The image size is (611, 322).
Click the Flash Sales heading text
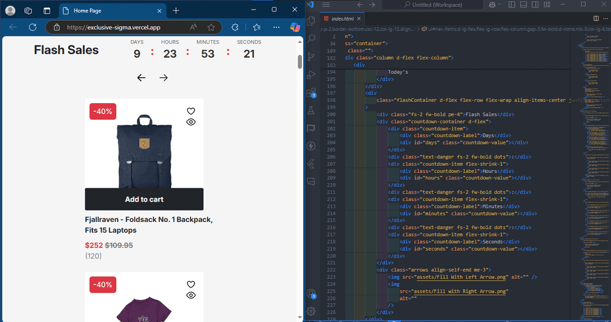tap(66, 50)
